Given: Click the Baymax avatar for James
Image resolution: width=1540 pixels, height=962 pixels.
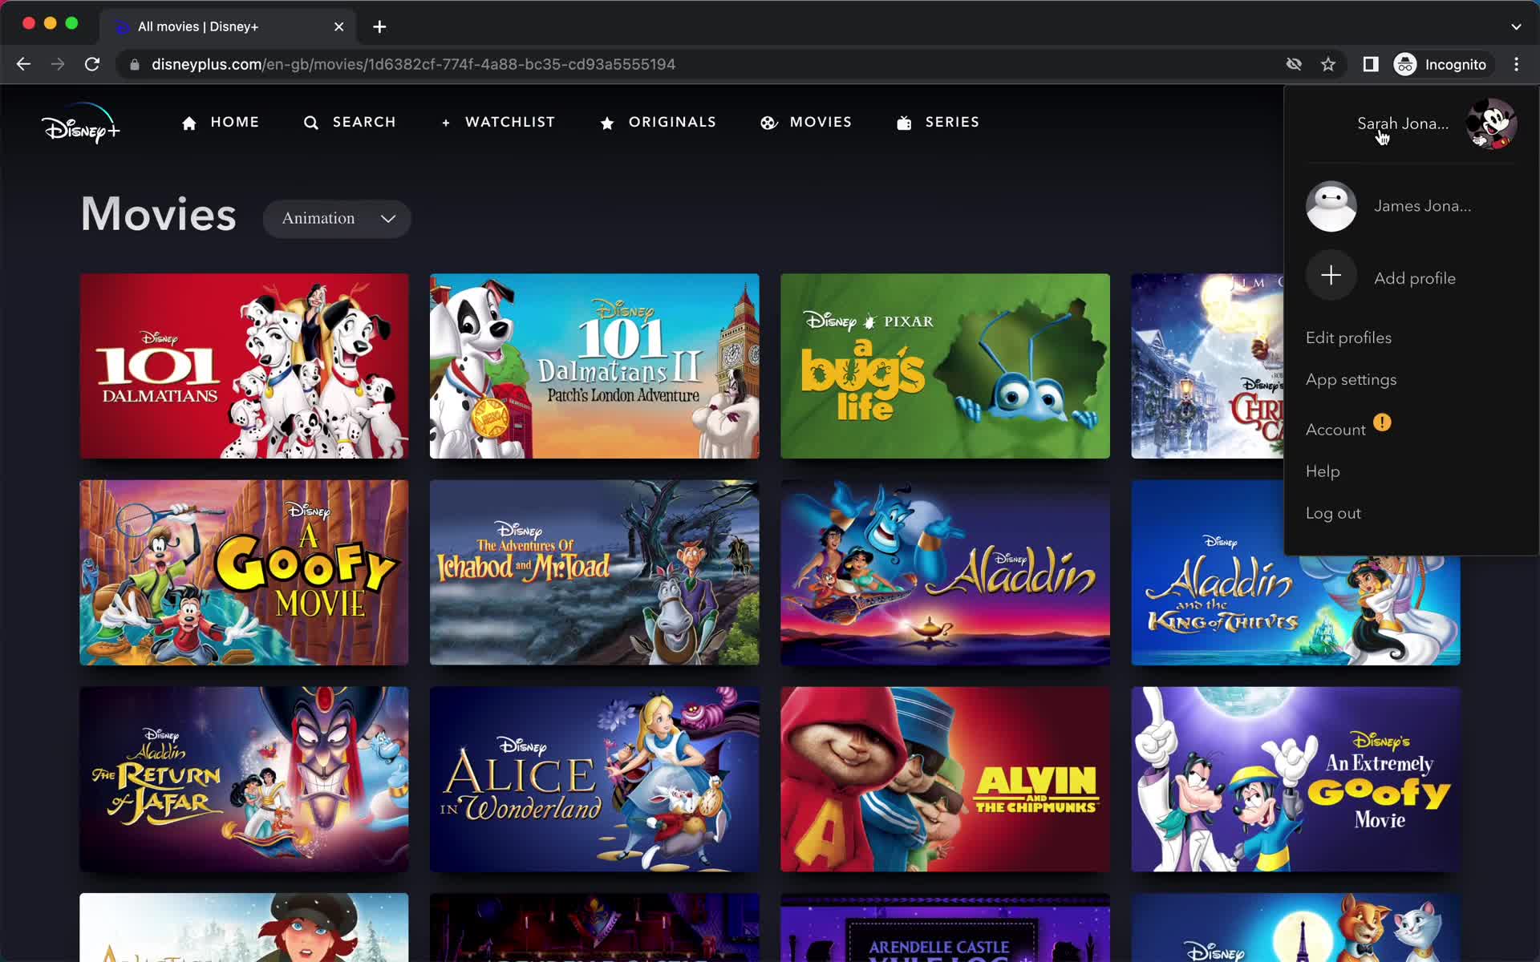Looking at the screenshot, I should tap(1331, 206).
